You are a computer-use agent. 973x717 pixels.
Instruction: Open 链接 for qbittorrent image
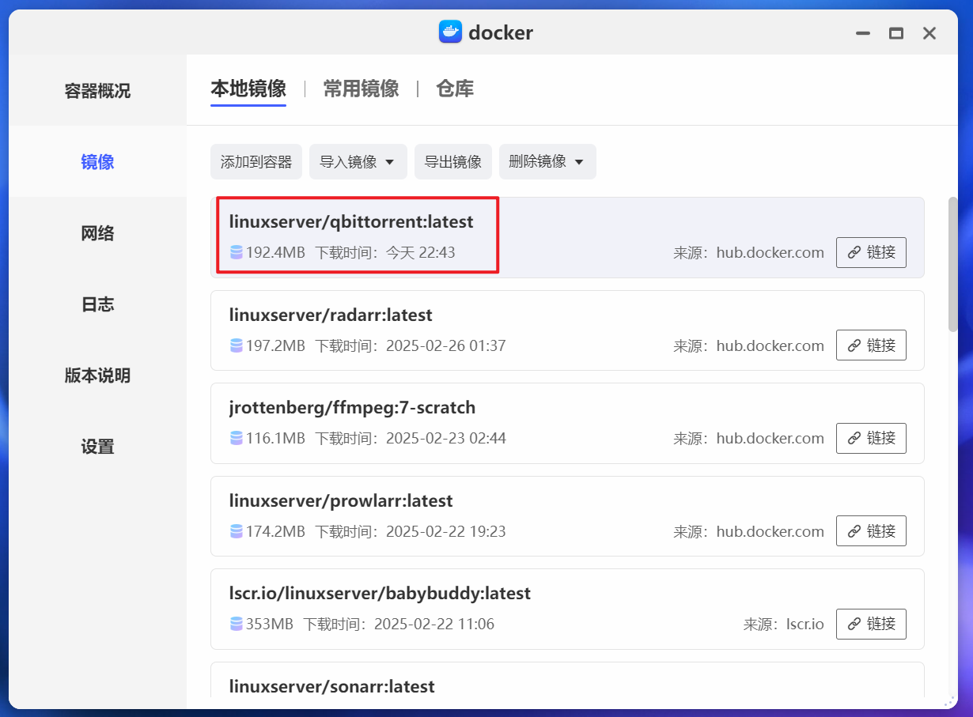point(871,253)
